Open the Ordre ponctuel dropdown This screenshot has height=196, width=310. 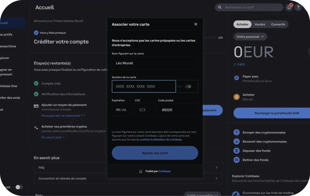click(x=250, y=37)
